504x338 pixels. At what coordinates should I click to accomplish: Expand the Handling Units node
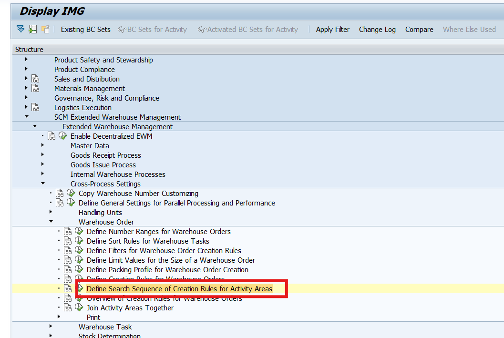click(51, 212)
